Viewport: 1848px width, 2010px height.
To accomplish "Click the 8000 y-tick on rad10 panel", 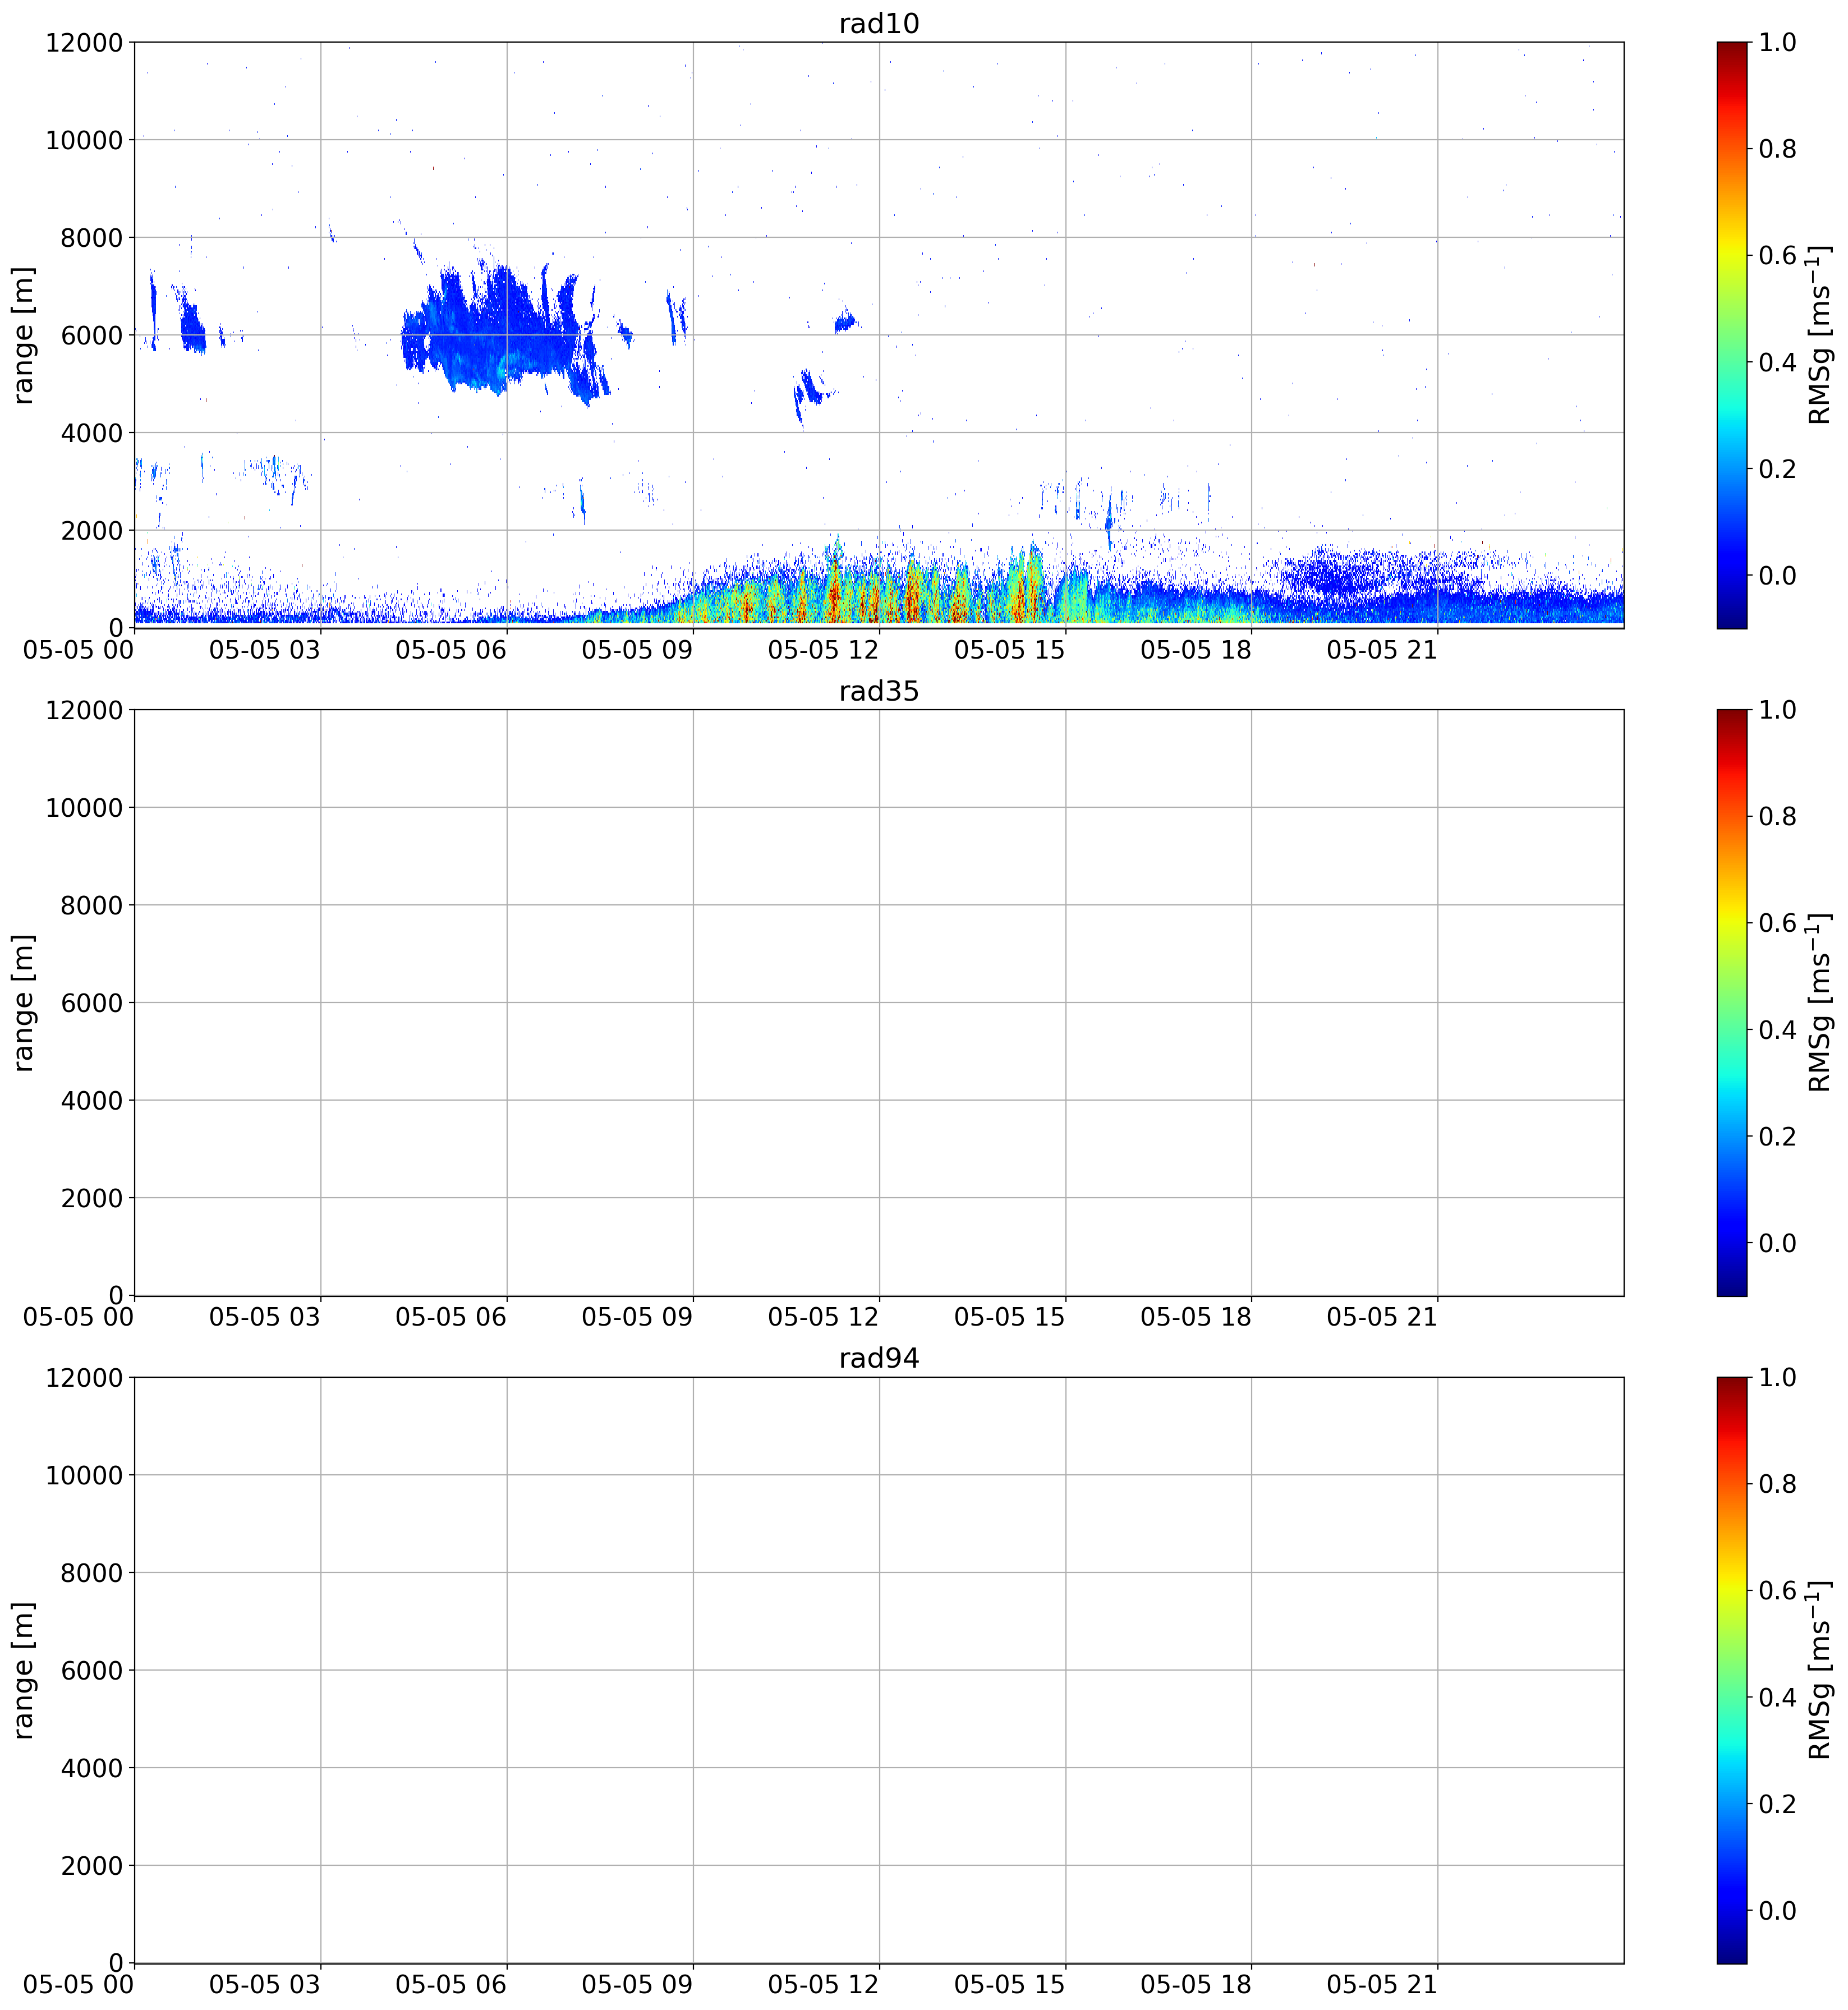I will pyautogui.click(x=91, y=238).
